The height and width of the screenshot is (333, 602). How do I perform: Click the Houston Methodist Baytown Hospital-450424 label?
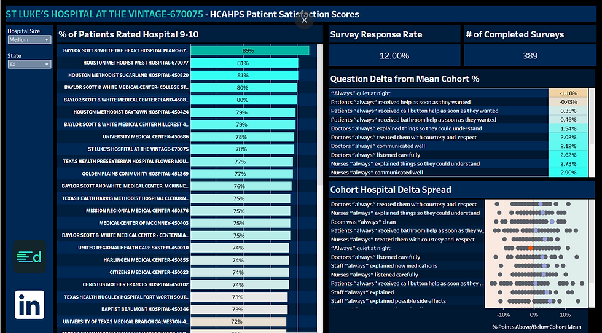pyautogui.click(x=131, y=112)
